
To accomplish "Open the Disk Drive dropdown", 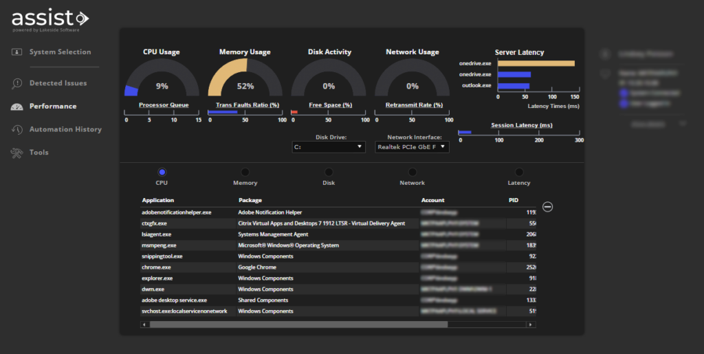I will point(329,146).
